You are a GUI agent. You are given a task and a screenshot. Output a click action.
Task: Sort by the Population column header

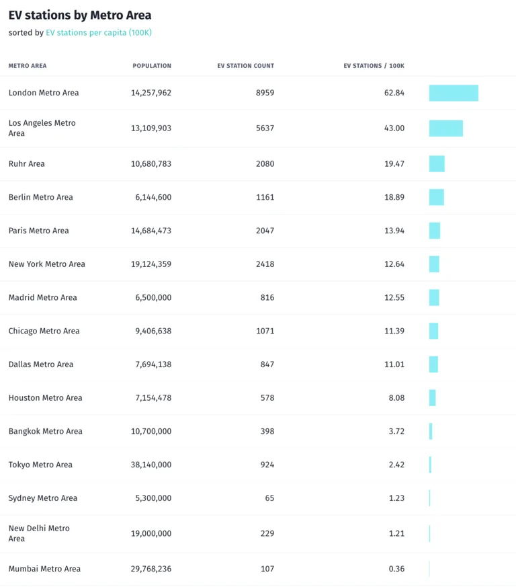click(x=152, y=66)
